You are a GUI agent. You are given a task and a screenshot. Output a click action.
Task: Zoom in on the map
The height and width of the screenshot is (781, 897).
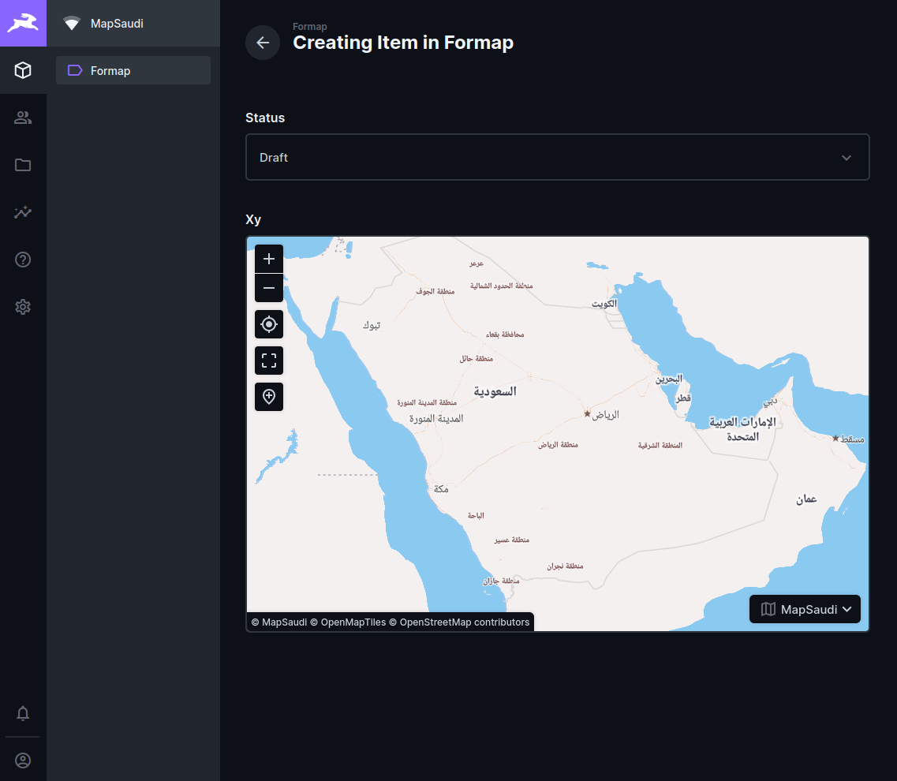pos(269,259)
